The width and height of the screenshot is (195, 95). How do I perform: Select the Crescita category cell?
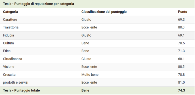coord(9,75)
